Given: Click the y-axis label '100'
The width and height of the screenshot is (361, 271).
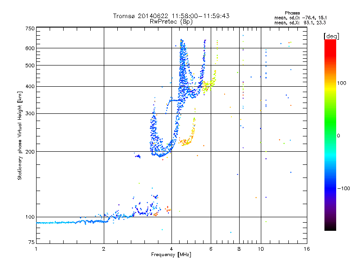Looking at the screenshot, I should point(30,217).
